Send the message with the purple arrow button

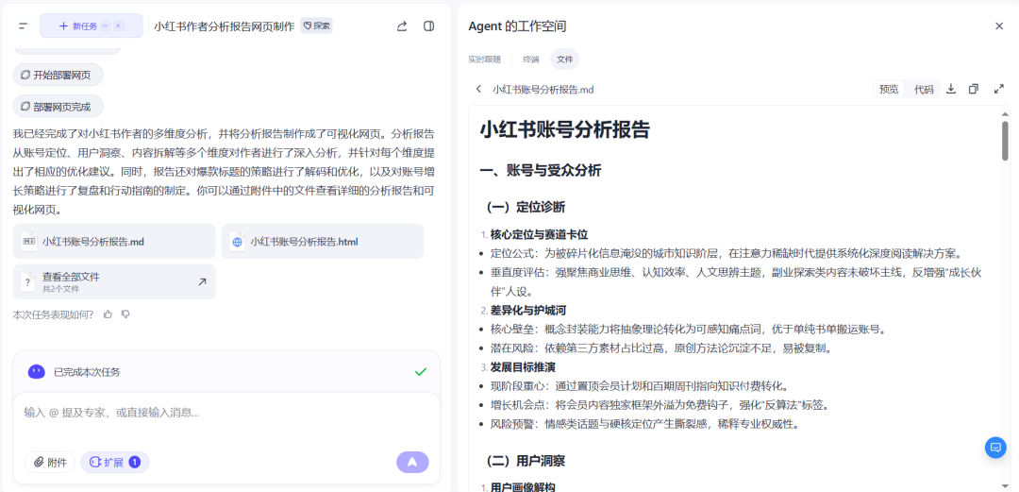click(412, 462)
